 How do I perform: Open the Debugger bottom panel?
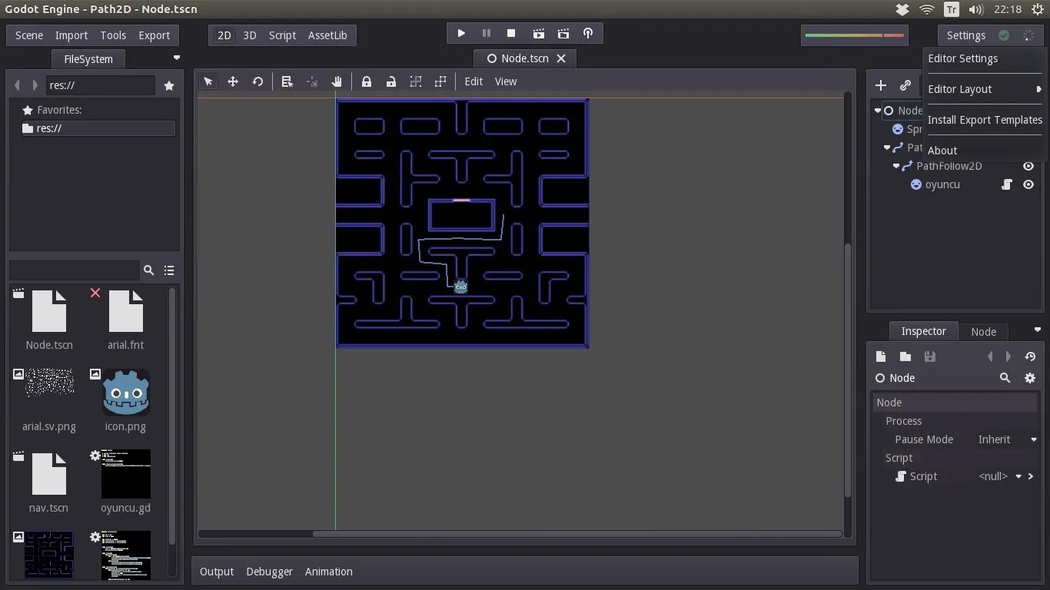[270, 572]
